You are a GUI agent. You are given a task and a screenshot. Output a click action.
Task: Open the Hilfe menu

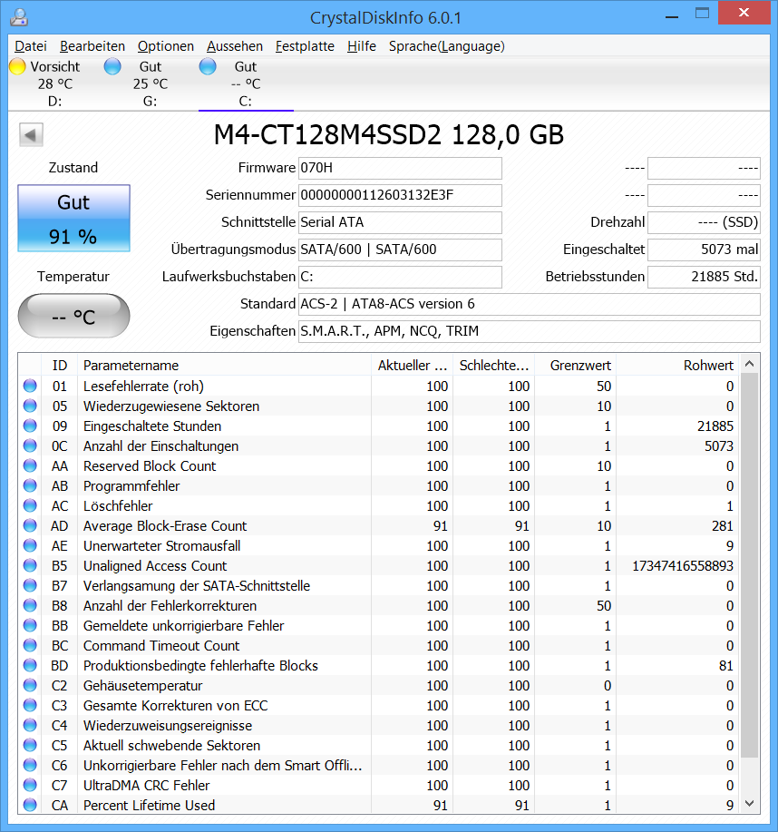click(x=362, y=46)
